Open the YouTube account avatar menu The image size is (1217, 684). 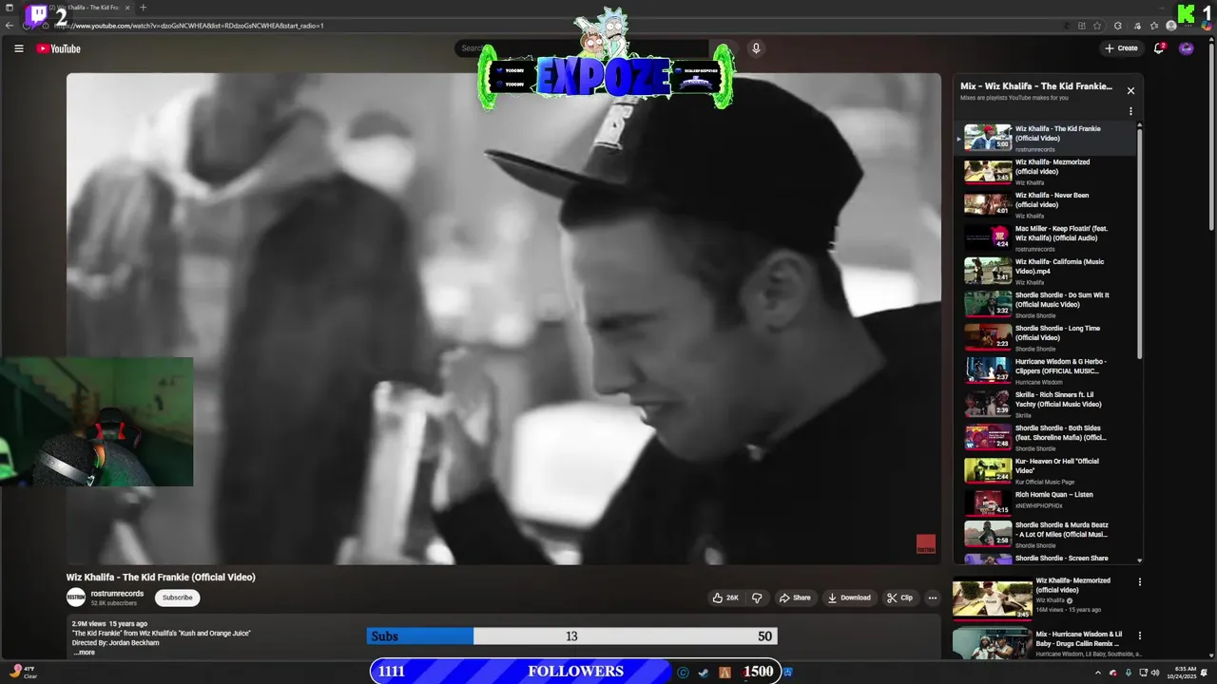coord(1187,48)
